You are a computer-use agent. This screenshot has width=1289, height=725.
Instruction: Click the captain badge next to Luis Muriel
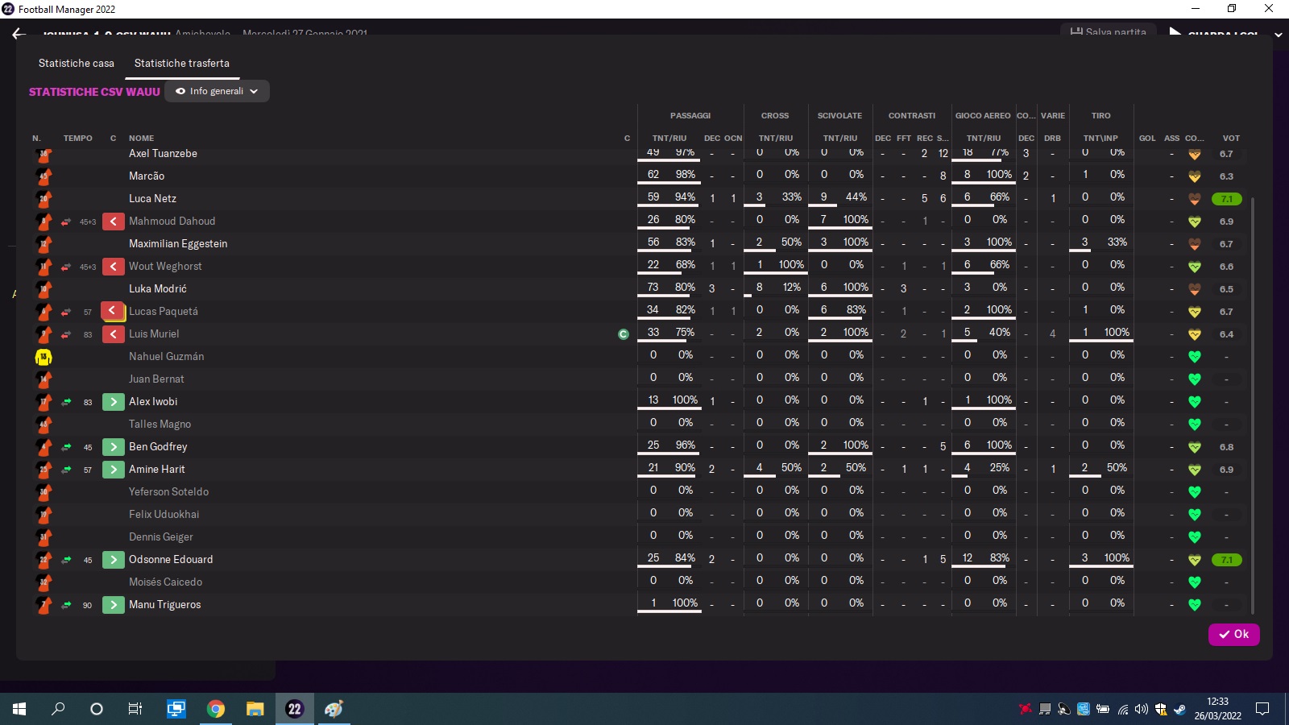click(x=623, y=334)
